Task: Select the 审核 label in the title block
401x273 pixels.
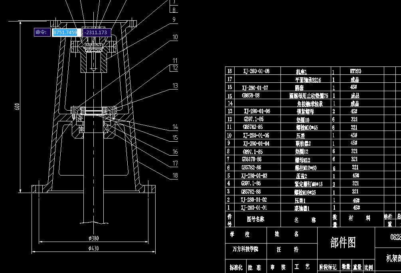Action: point(278,267)
